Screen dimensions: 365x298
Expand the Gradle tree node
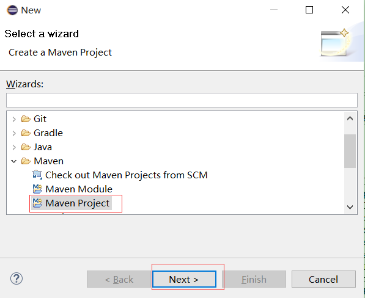click(x=14, y=133)
